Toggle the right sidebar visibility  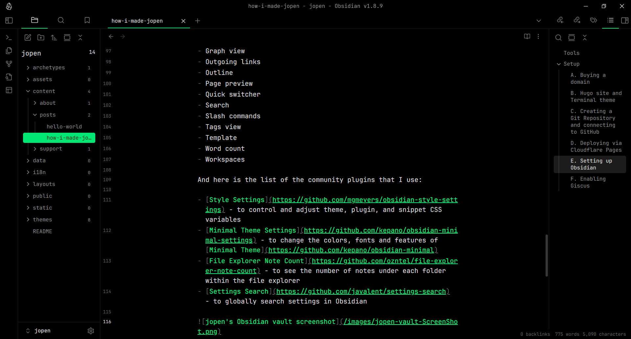624,20
